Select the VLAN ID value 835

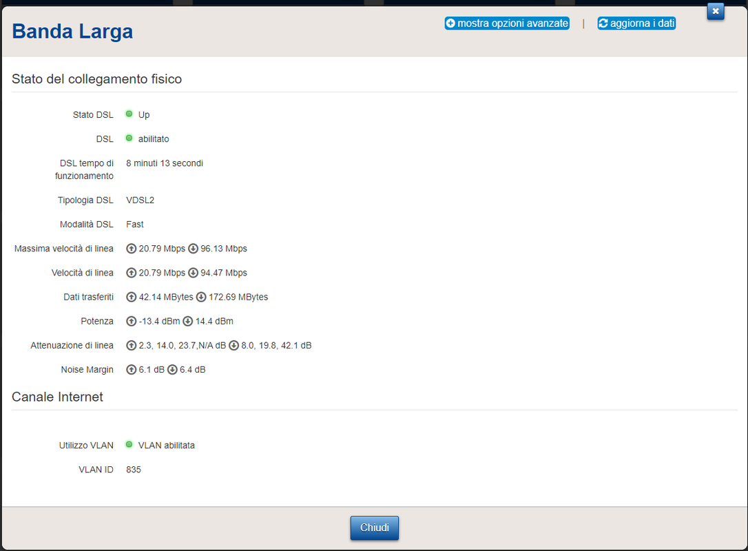coord(134,470)
